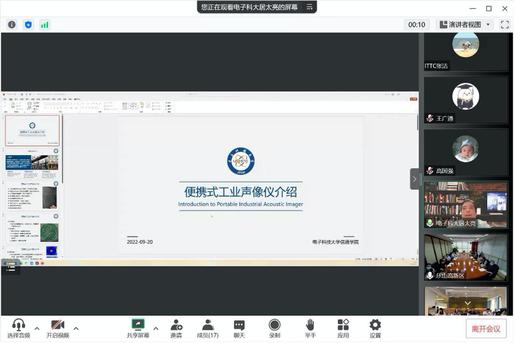Stop sharing via the 共享屏幕 control
Image resolution: width=514 pixels, height=343 pixels.
click(x=137, y=326)
